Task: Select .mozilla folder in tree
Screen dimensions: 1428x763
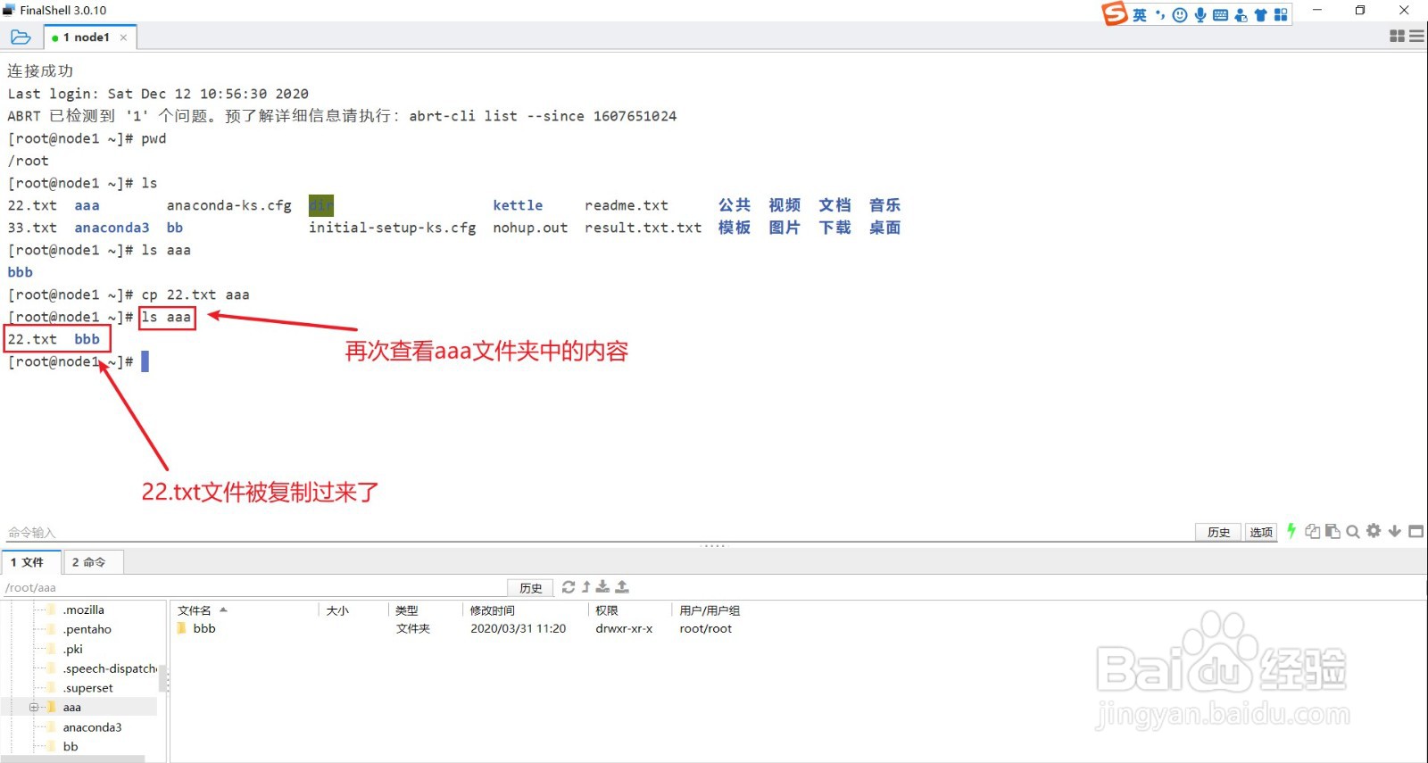Action: coord(83,610)
